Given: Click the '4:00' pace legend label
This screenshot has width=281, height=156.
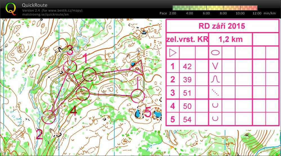Looking at the screenshot, I should click(189, 13).
